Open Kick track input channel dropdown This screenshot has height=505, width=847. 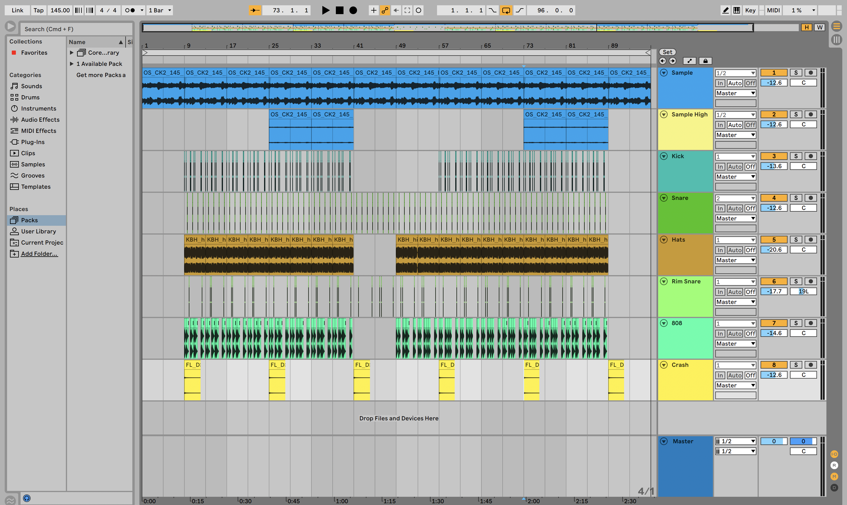[x=735, y=157]
